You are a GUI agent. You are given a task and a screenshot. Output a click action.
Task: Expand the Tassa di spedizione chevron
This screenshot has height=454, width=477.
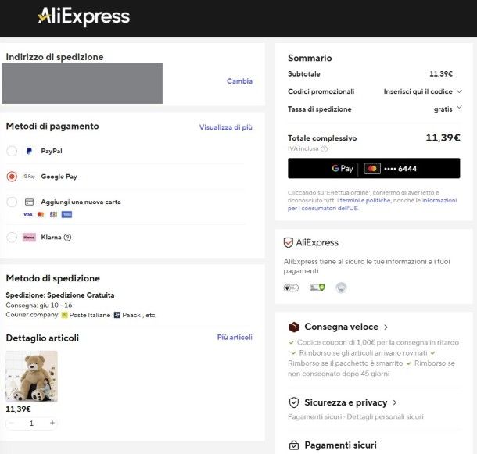pos(459,107)
